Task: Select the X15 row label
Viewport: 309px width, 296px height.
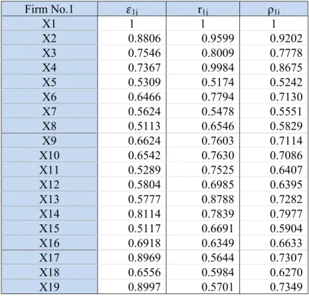Action: click(49, 228)
